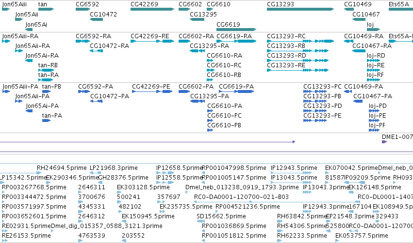Select protein CG6619-PA
The width and height of the screenshot is (413, 243).
(236, 87)
